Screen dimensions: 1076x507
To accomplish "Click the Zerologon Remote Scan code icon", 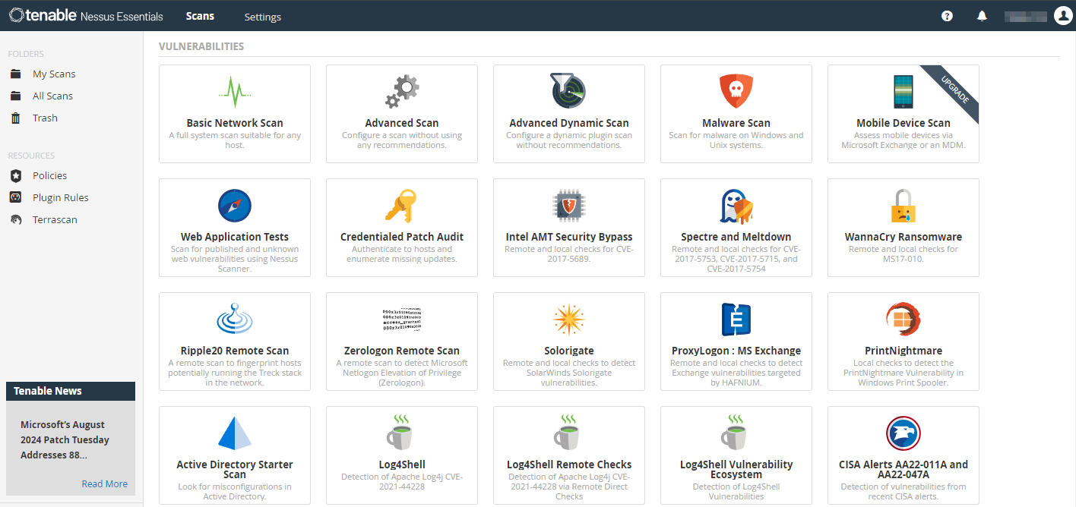I will point(401,320).
